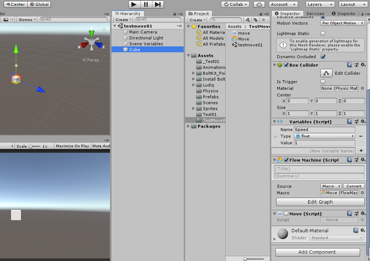Enable the Is Trigger checkbox

pos(323,82)
